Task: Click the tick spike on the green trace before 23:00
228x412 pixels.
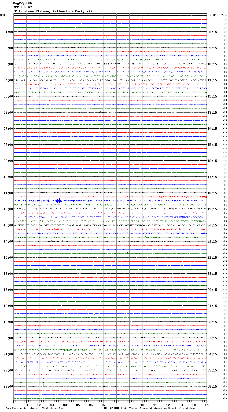Action: click(43, 384)
